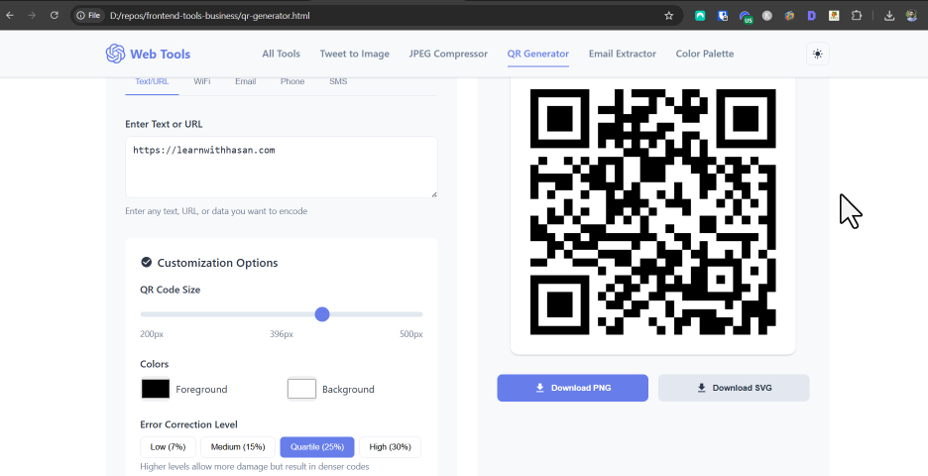Toggle the light/dark theme sun icon
Image resolution: width=928 pixels, height=476 pixels.
pyautogui.click(x=817, y=54)
